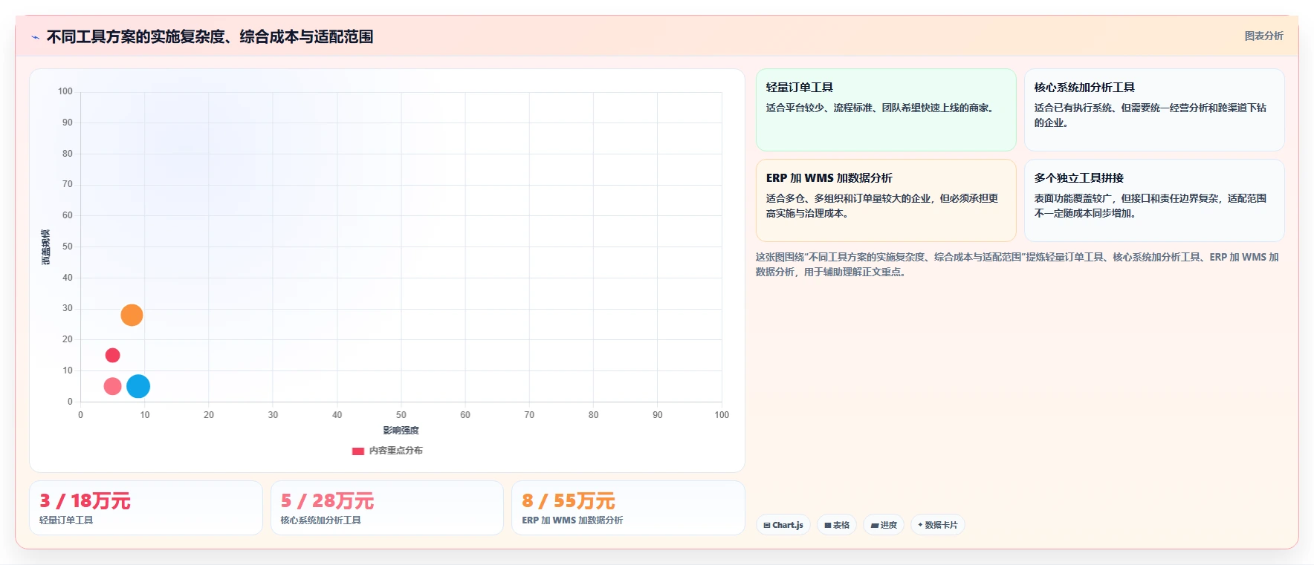Image resolution: width=1314 pixels, height=565 pixels.
Task: Open the 轻量订单工具 card
Action: [886, 110]
